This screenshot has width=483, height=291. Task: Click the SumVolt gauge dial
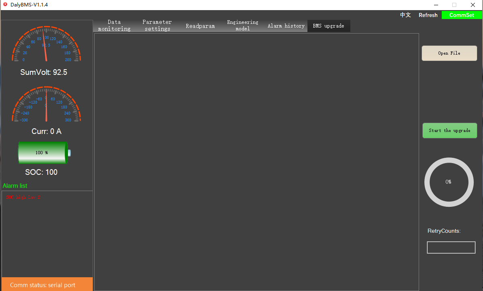pyautogui.click(x=46, y=44)
